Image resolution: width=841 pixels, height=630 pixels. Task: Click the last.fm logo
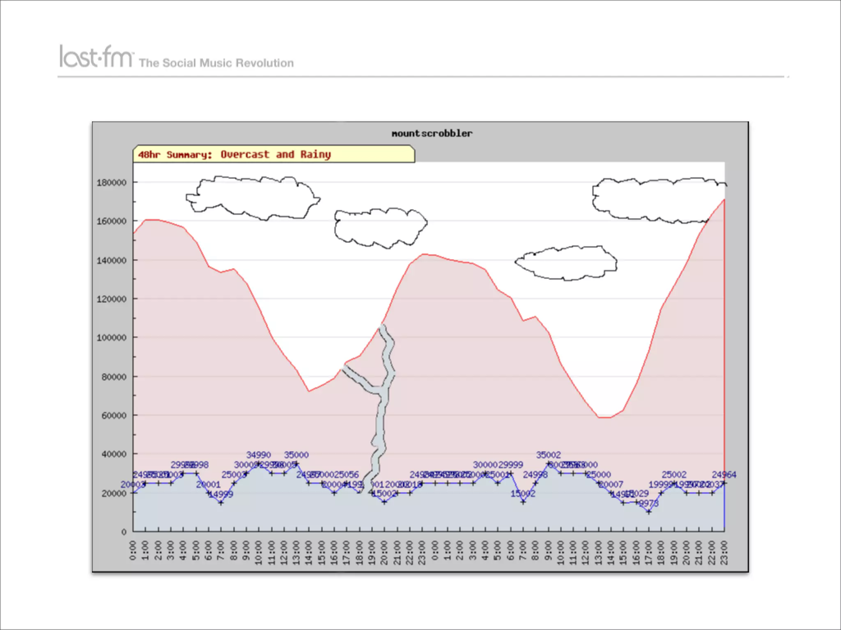coord(96,57)
